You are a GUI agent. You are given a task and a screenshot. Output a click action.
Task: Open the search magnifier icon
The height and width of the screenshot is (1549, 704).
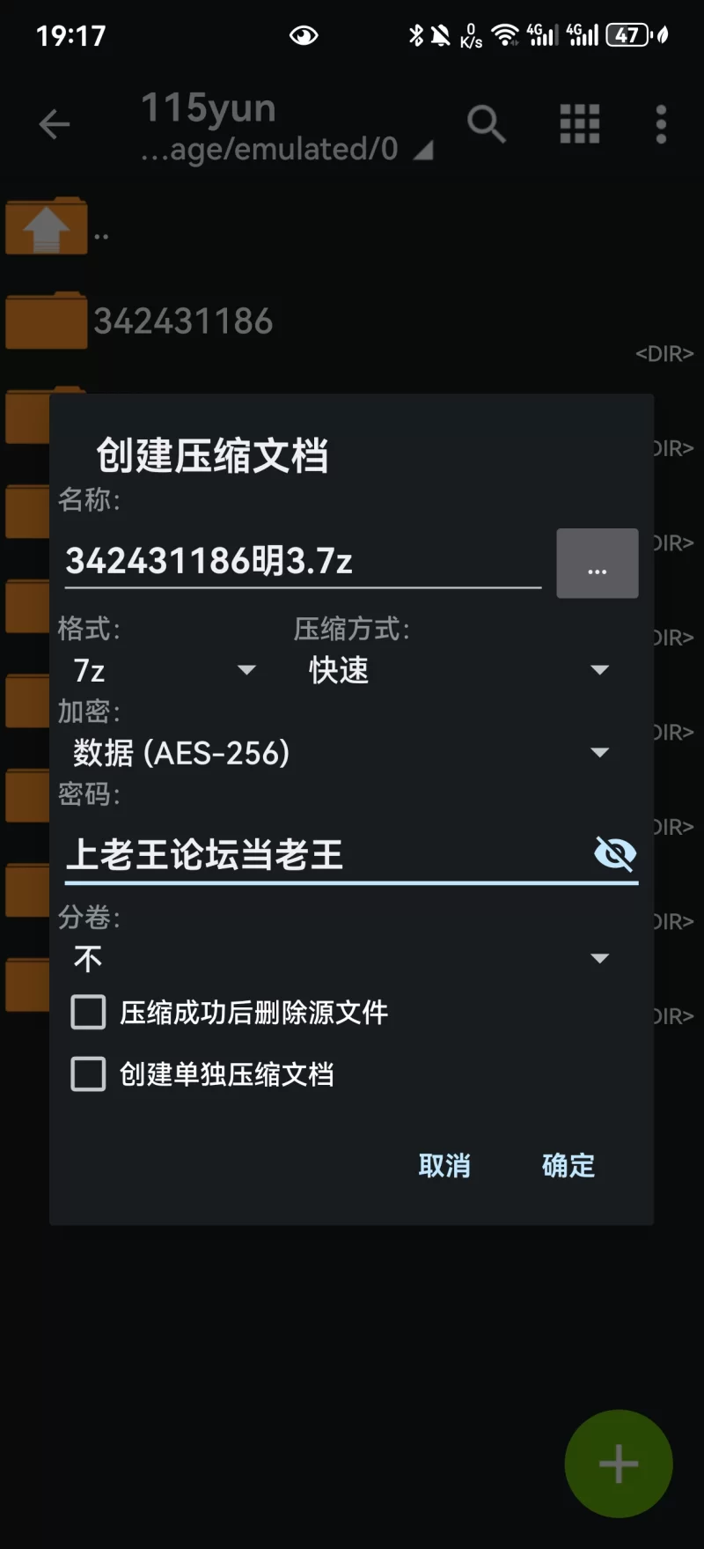487,124
